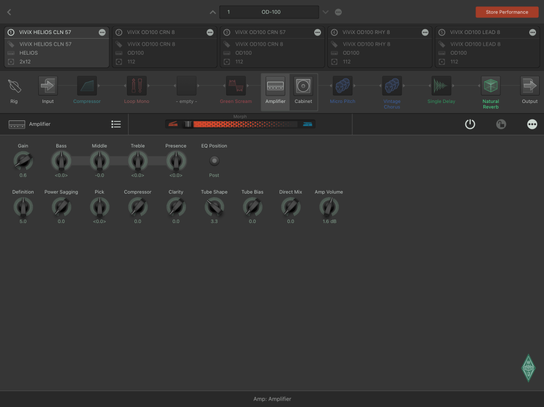Screen dimensions: 544x407
Task: Select the Vintage Chorus effect block
Action: pos(392,86)
